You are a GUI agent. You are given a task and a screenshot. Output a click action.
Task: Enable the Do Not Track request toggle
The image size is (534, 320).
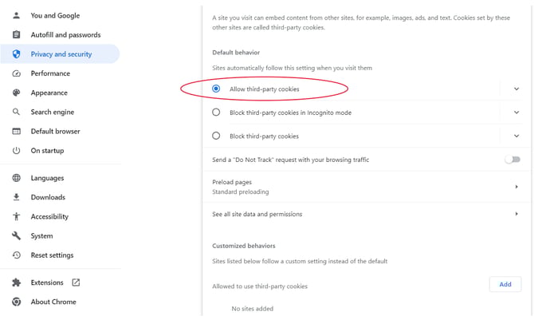click(512, 160)
